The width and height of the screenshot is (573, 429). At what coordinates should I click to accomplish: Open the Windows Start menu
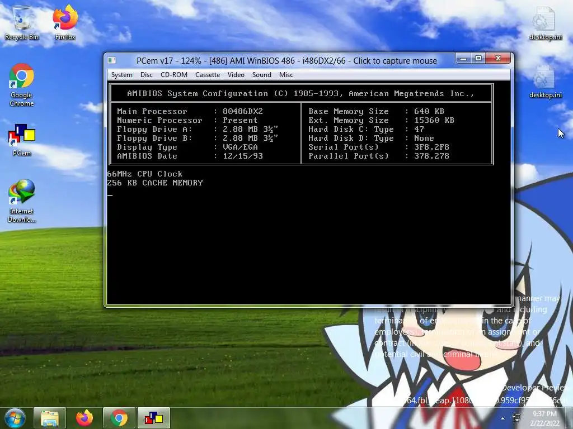(x=15, y=418)
